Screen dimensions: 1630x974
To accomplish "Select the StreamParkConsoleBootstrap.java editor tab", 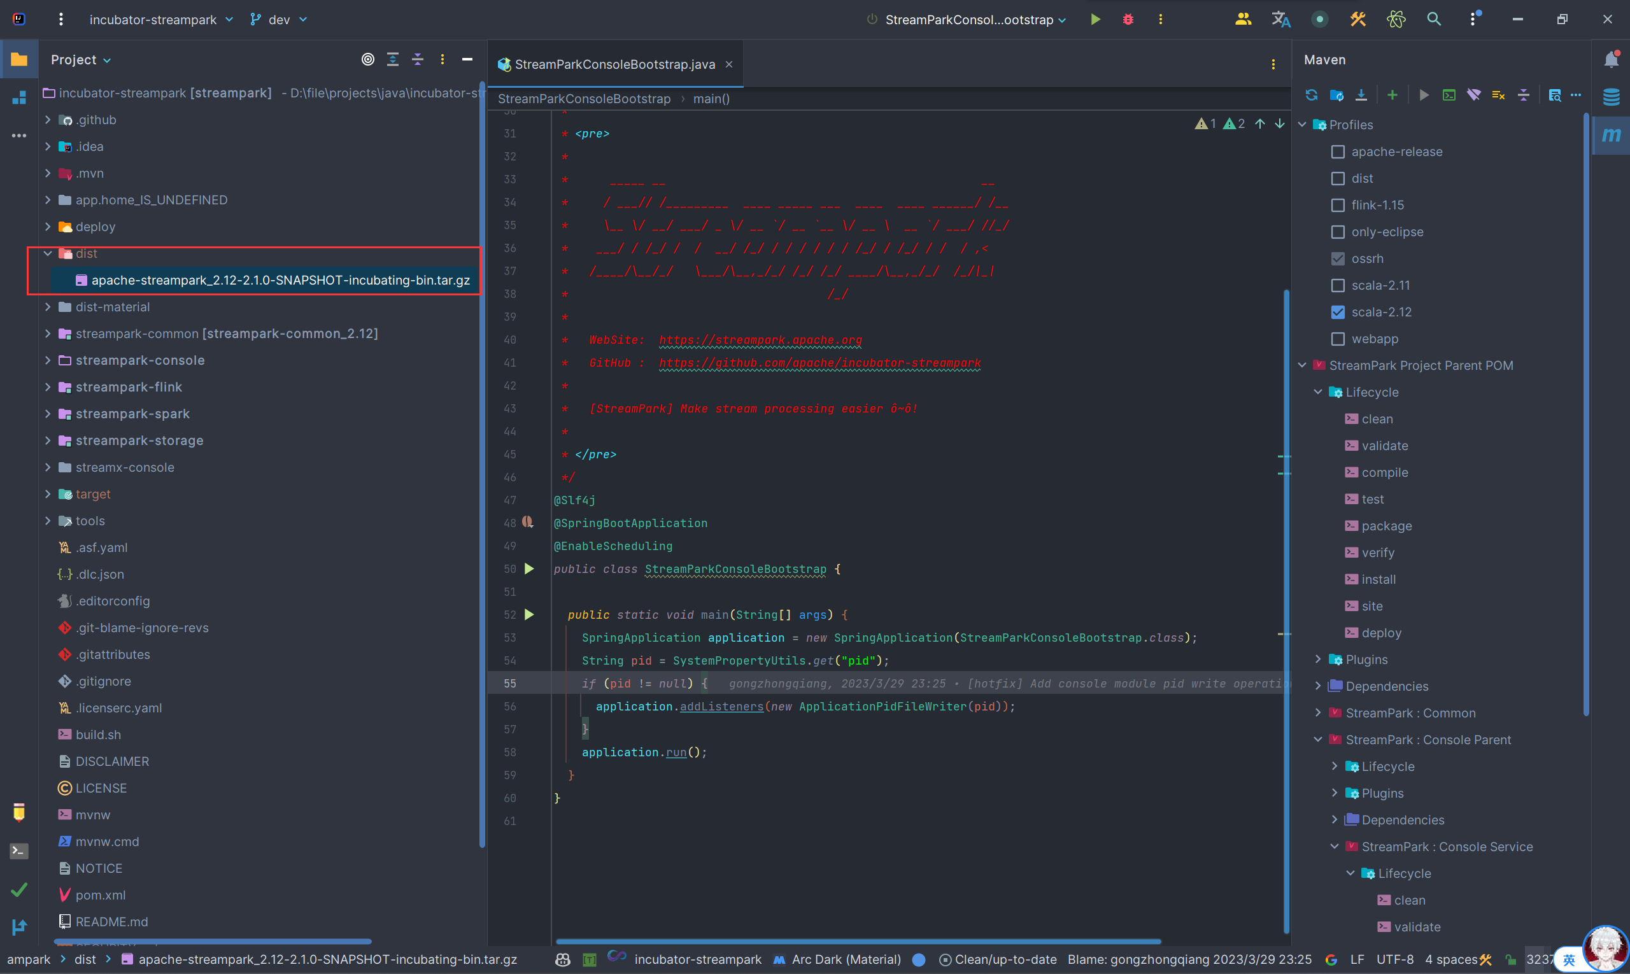I will coord(614,64).
